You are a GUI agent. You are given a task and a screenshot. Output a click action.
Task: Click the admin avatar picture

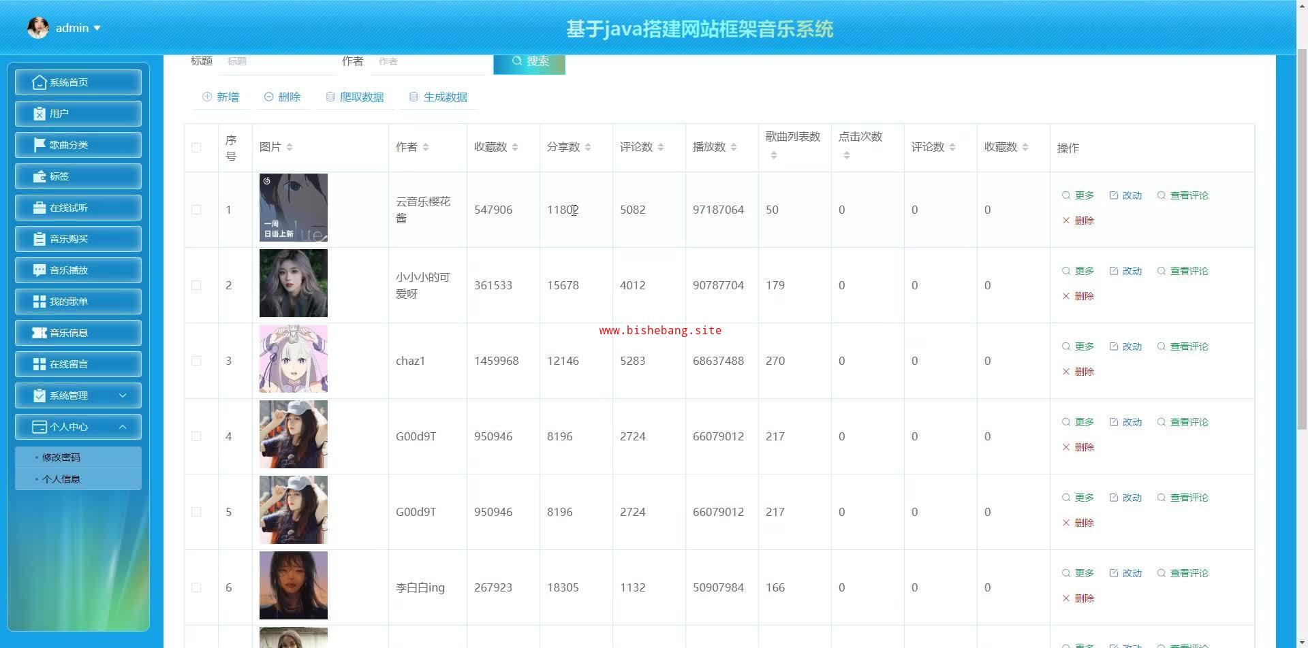coord(37,28)
